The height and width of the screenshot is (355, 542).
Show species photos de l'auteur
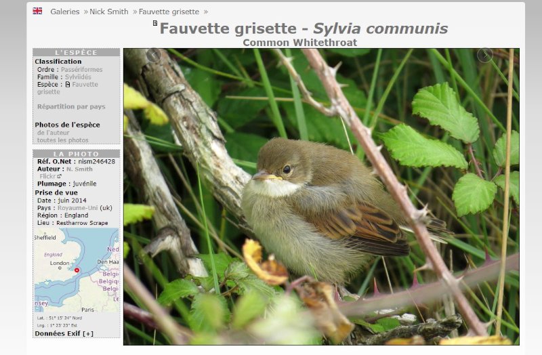pos(54,133)
